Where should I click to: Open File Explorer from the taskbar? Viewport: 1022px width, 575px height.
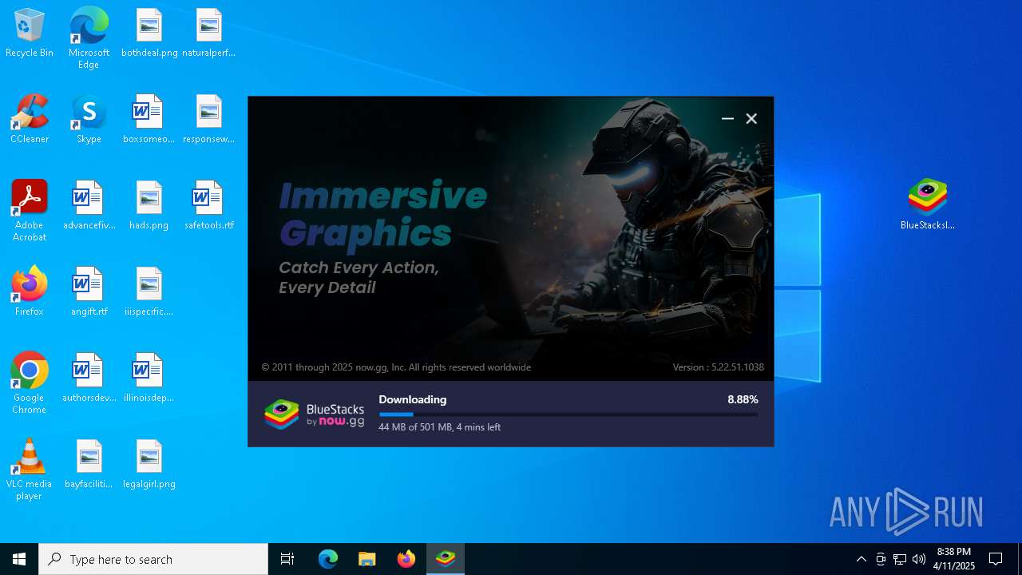coord(367,559)
